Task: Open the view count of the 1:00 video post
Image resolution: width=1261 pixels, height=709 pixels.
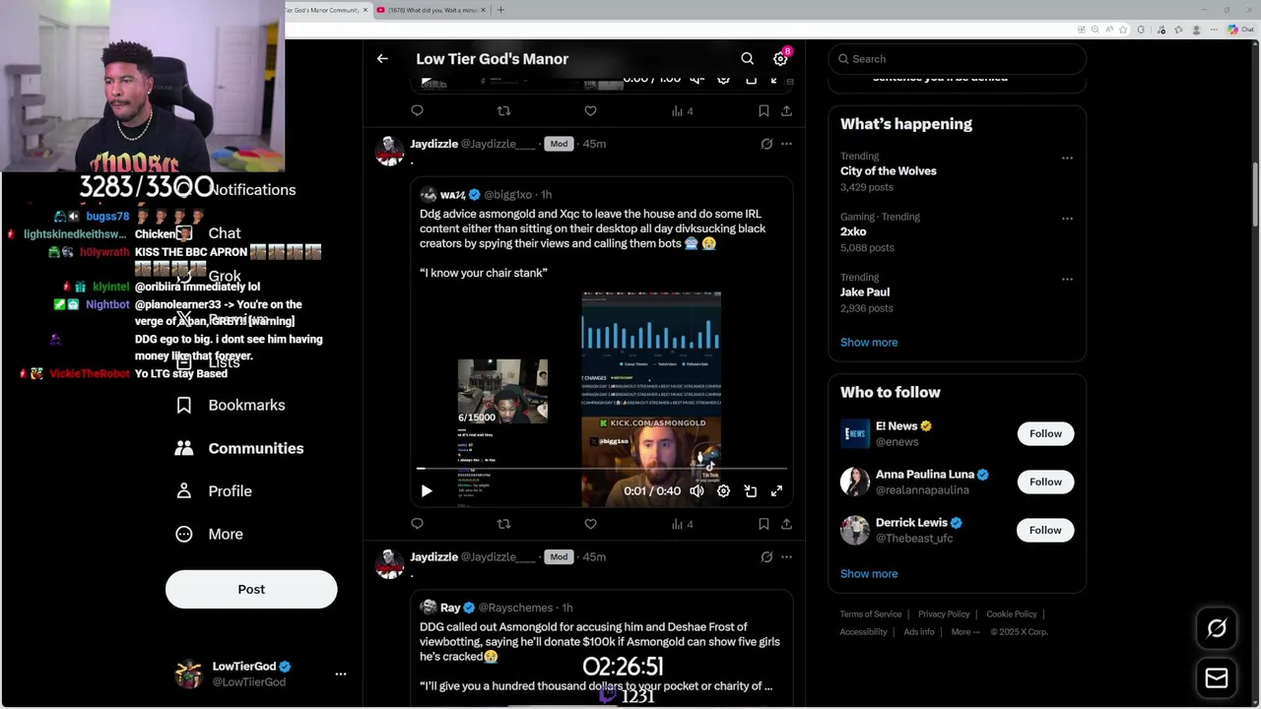Action: tap(683, 111)
